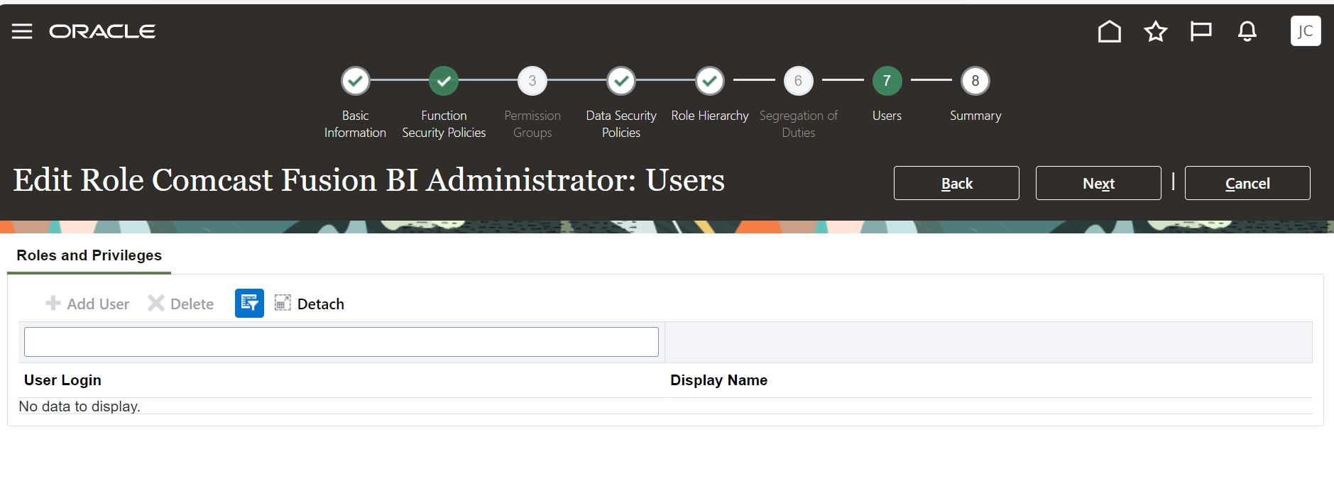The image size is (1334, 493).
Task: Jump to Basic Information step
Action: [355, 81]
